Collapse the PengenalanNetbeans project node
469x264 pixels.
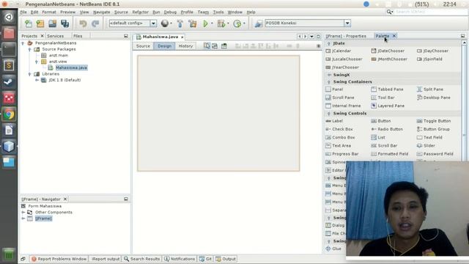[23, 43]
